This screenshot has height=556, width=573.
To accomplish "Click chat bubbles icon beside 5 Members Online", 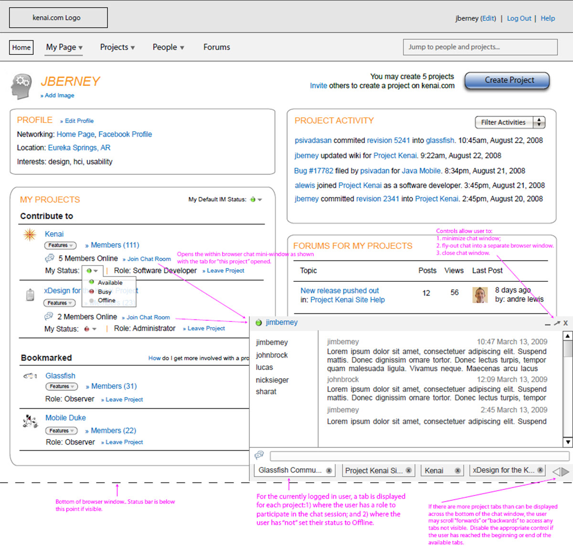I will click(x=50, y=258).
